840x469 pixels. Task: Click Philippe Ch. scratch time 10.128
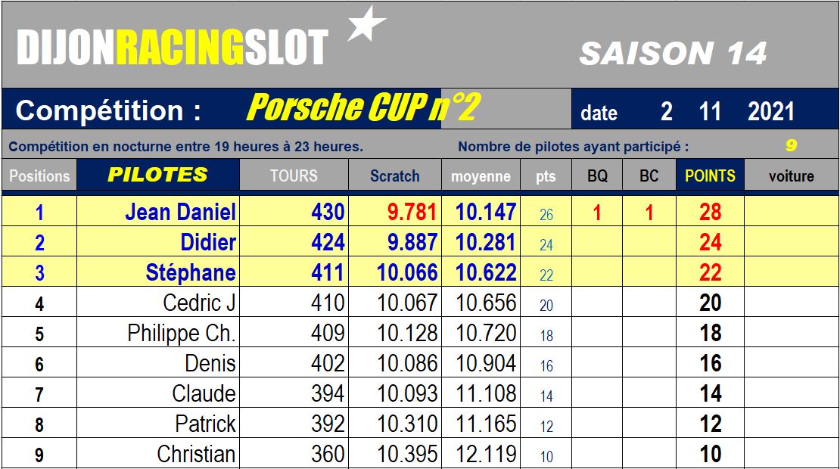click(x=407, y=333)
